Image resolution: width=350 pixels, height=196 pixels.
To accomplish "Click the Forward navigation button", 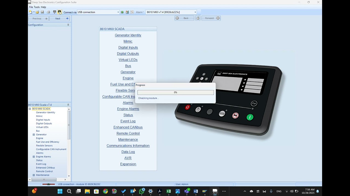I will coord(211,18).
